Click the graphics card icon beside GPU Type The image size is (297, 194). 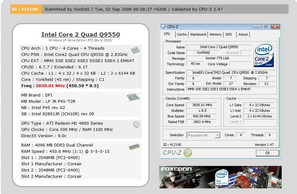click(x=136, y=125)
